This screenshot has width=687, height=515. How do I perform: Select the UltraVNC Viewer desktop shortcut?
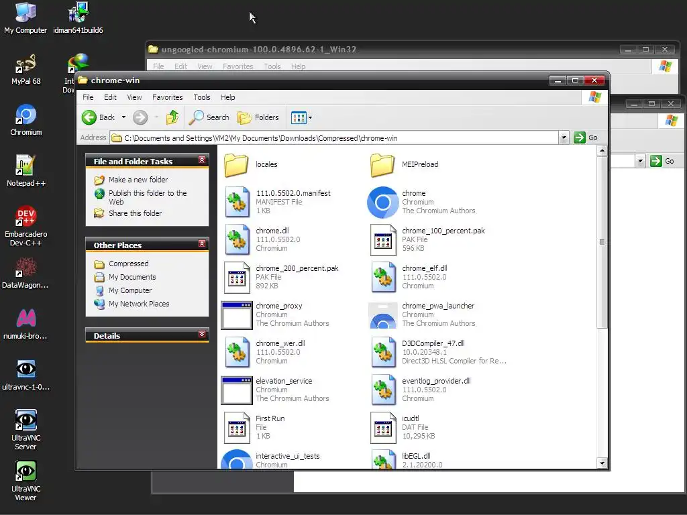[x=26, y=481]
